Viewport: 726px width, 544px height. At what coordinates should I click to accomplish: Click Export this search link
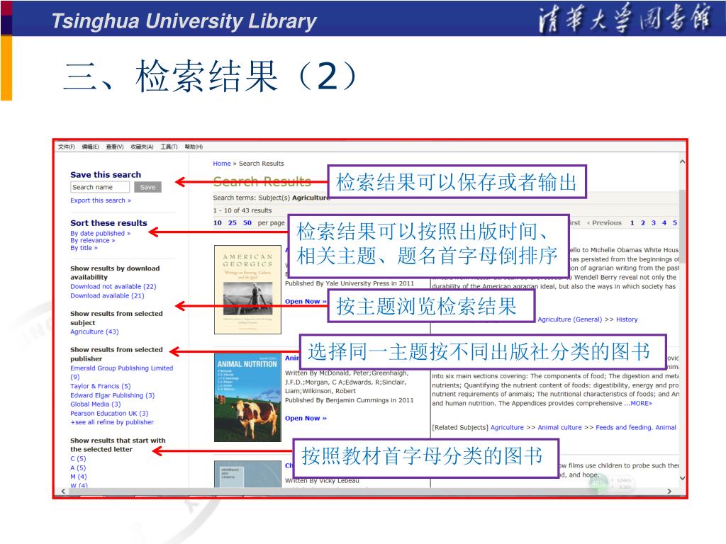click(101, 200)
